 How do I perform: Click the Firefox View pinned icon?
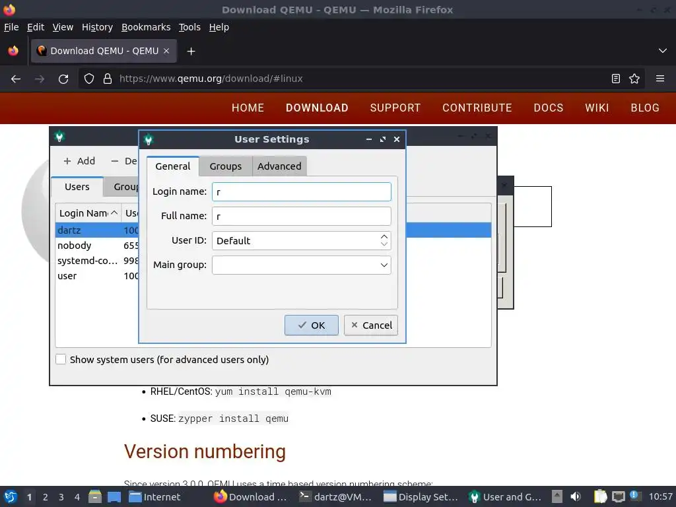[x=13, y=51]
